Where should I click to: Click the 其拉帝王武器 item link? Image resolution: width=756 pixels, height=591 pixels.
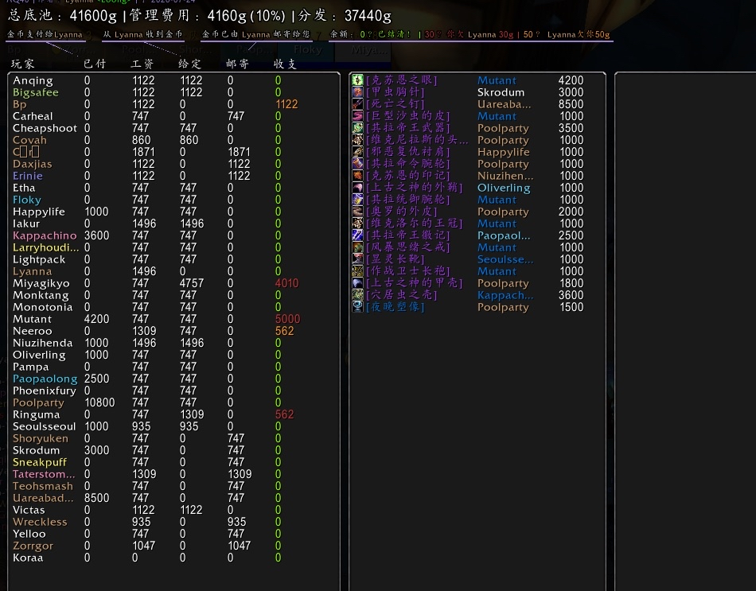click(x=408, y=128)
